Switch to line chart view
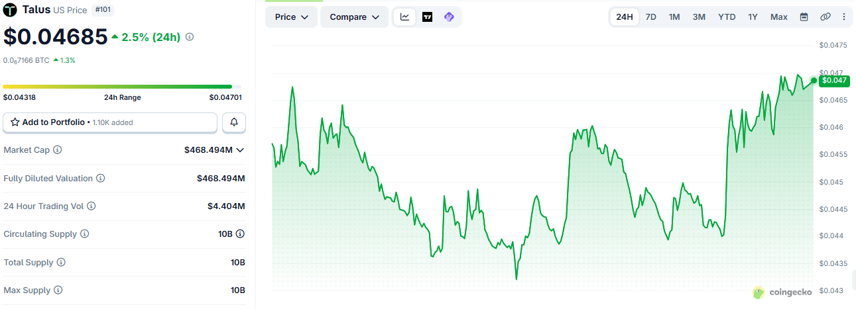Image resolution: width=856 pixels, height=309 pixels. point(404,17)
